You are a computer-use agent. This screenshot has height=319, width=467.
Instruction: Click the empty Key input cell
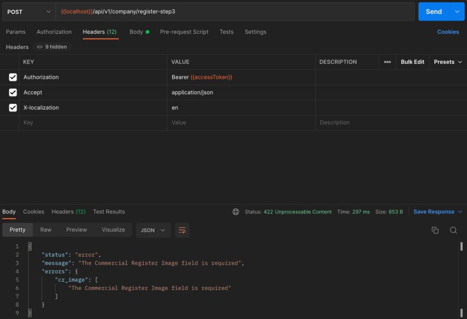[x=93, y=123]
